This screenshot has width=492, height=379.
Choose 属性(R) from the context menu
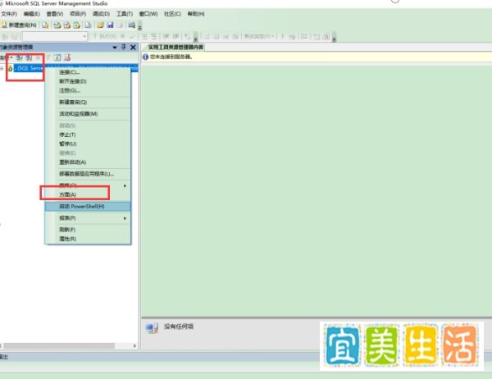pos(88,239)
